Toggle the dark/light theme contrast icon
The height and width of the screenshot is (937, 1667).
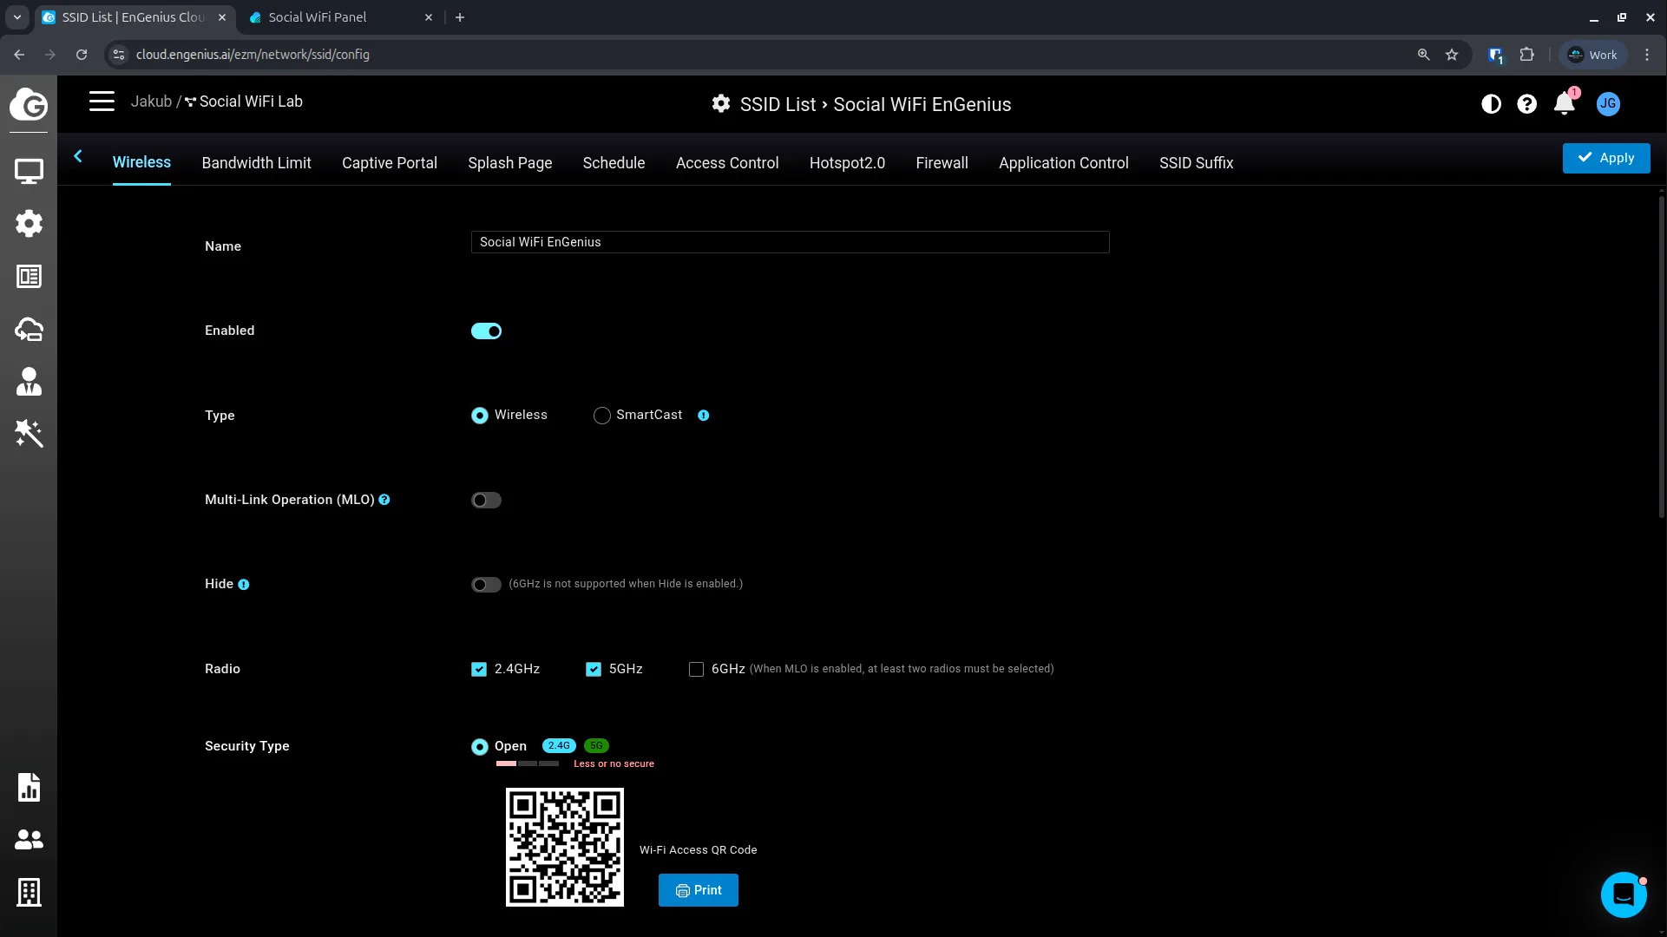1491,104
